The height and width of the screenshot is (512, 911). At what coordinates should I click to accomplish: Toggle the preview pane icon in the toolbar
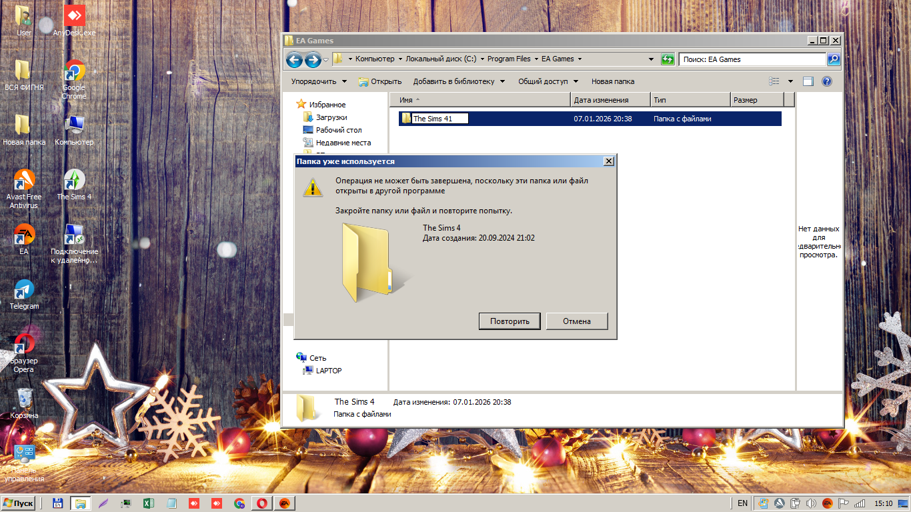[x=808, y=81]
